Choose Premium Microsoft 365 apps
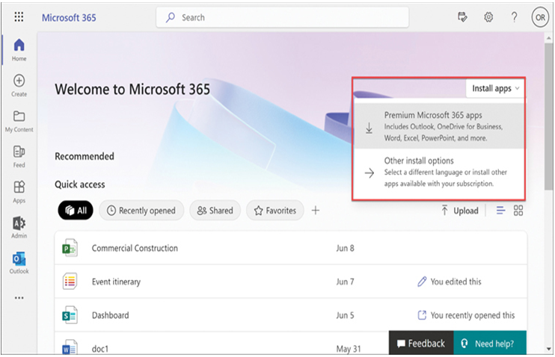This screenshot has width=555, height=357. [x=439, y=126]
